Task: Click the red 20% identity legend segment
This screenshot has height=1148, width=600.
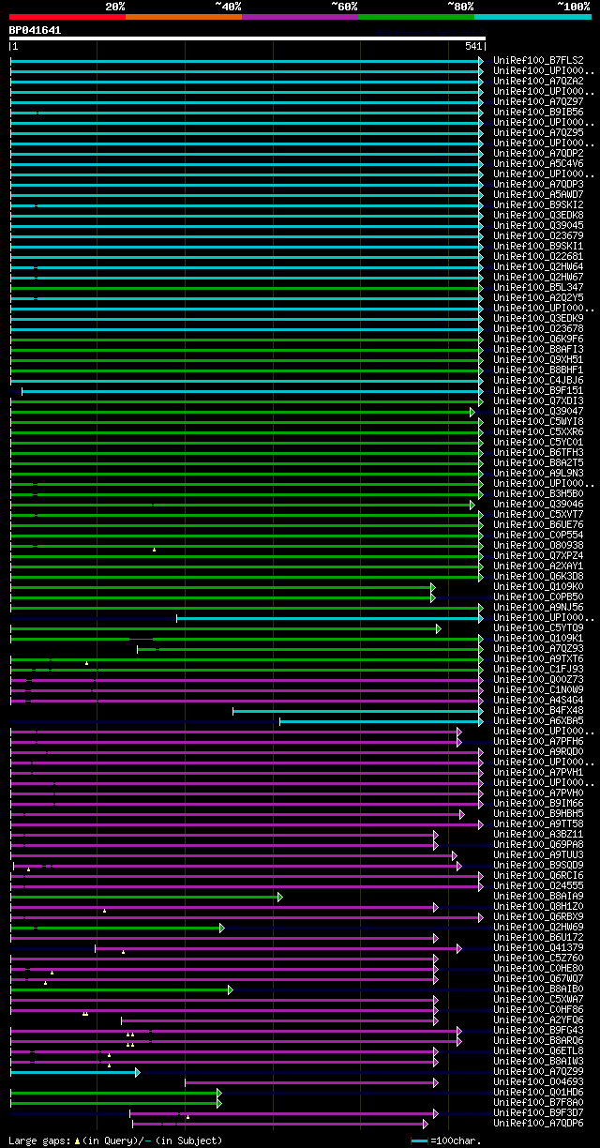Action: pyautogui.click(x=67, y=17)
